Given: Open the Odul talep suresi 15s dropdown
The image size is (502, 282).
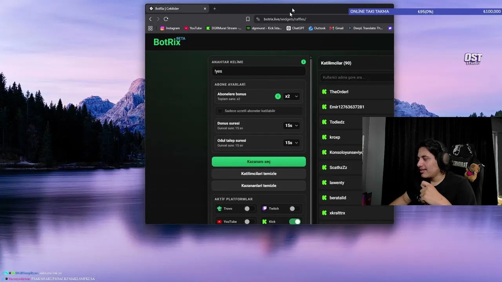Looking at the screenshot, I should (x=291, y=143).
